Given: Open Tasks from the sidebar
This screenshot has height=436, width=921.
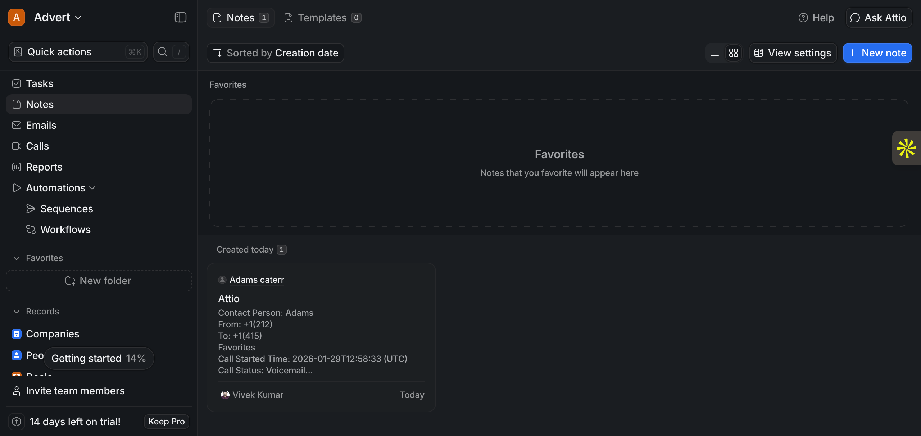Looking at the screenshot, I should 40,83.
